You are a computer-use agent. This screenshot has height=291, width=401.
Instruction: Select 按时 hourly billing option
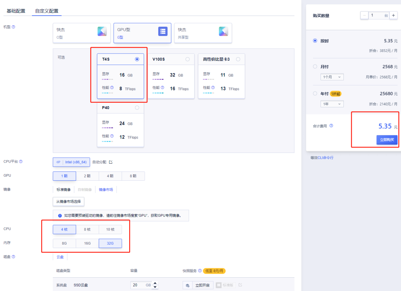click(x=315, y=41)
